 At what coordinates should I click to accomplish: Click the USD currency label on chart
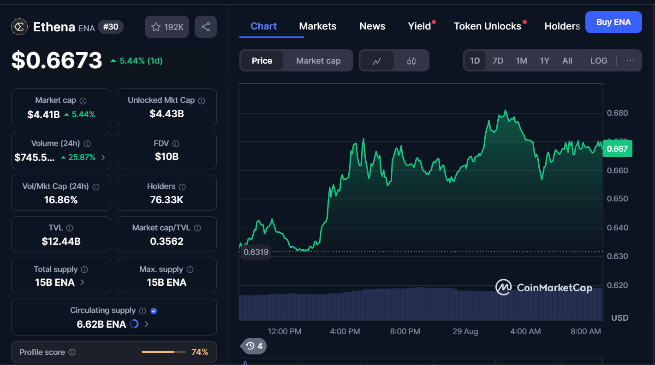point(619,318)
